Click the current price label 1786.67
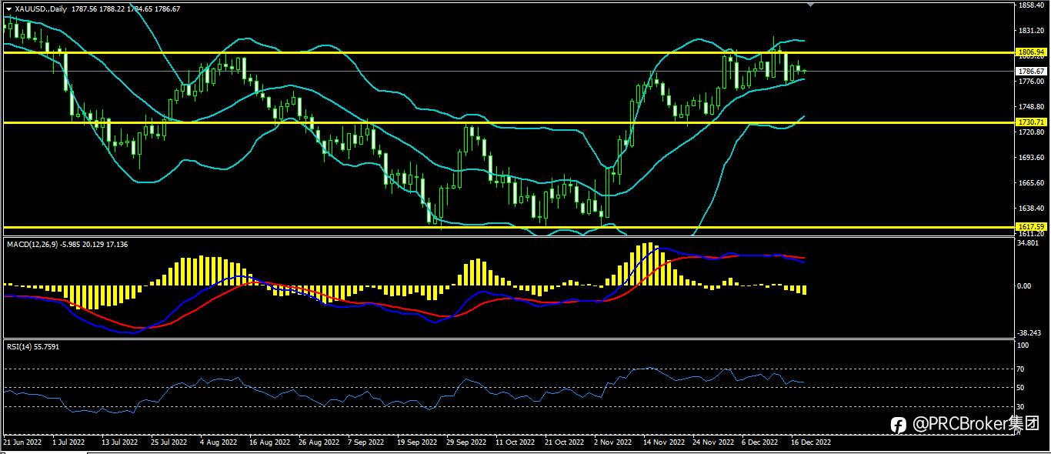The height and width of the screenshot is (454, 1051). pyautogui.click(x=1029, y=71)
